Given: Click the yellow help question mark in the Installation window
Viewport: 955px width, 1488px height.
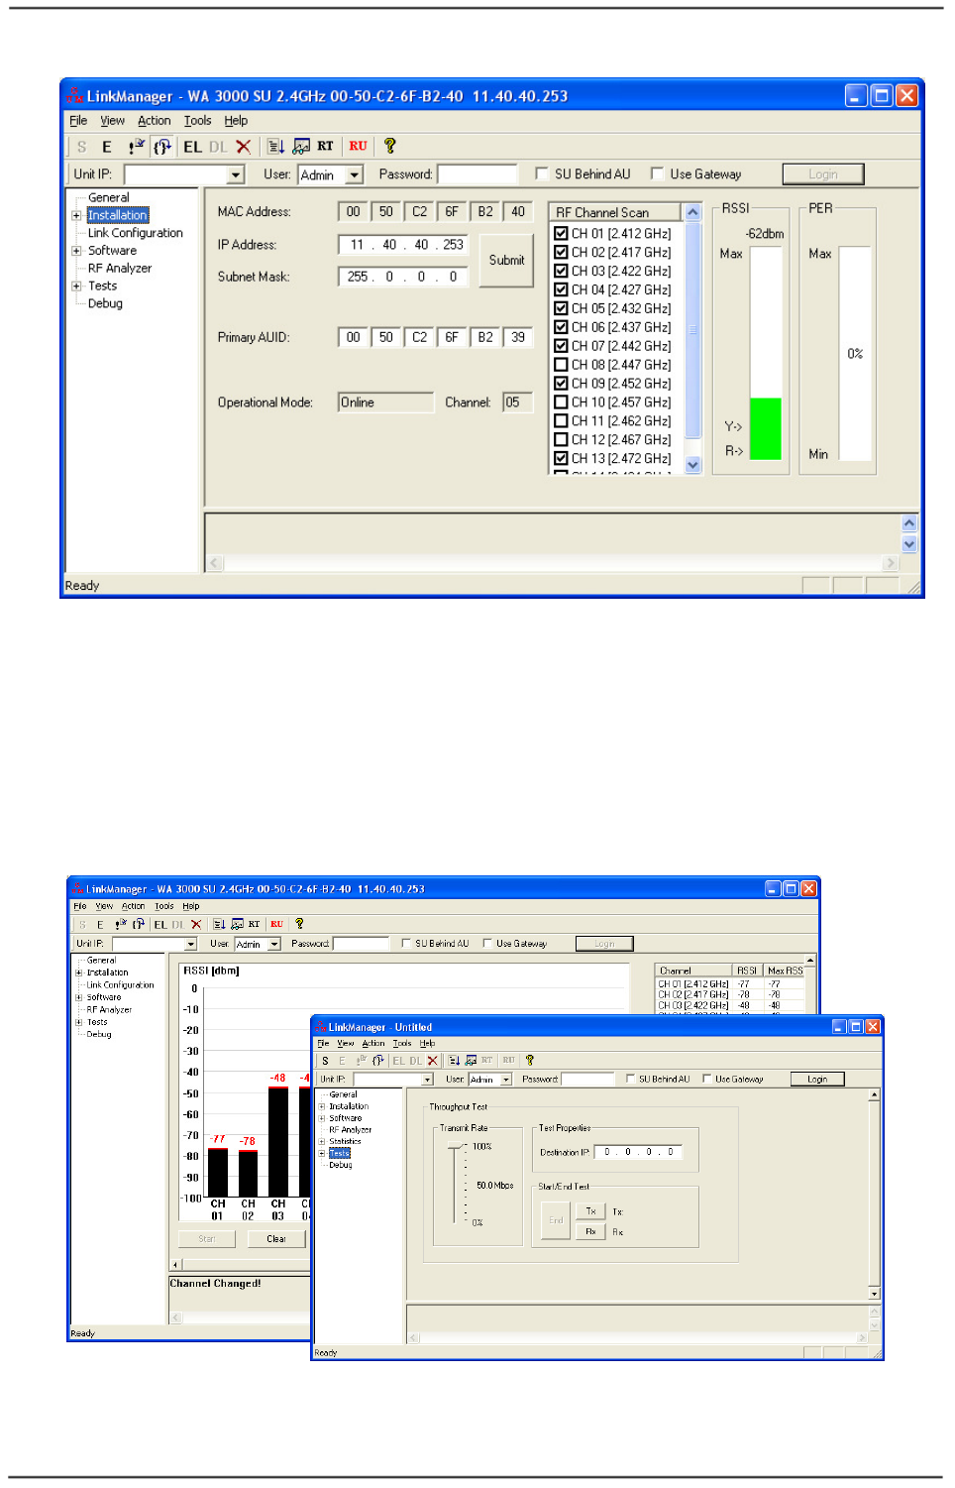Looking at the screenshot, I should [390, 146].
